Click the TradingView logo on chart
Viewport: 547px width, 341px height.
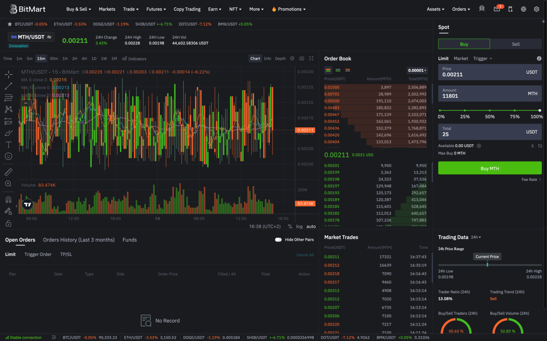point(27,204)
